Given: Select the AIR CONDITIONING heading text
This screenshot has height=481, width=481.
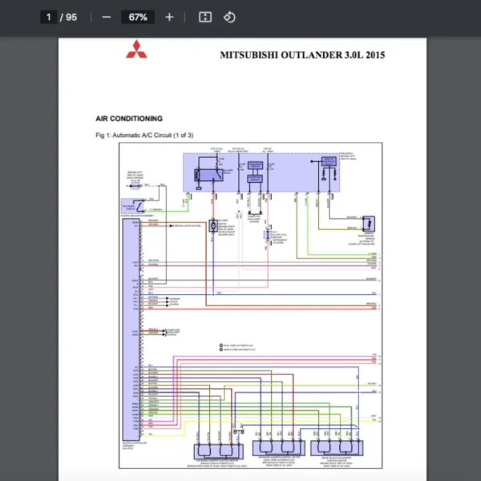Looking at the screenshot, I should pyautogui.click(x=129, y=118).
